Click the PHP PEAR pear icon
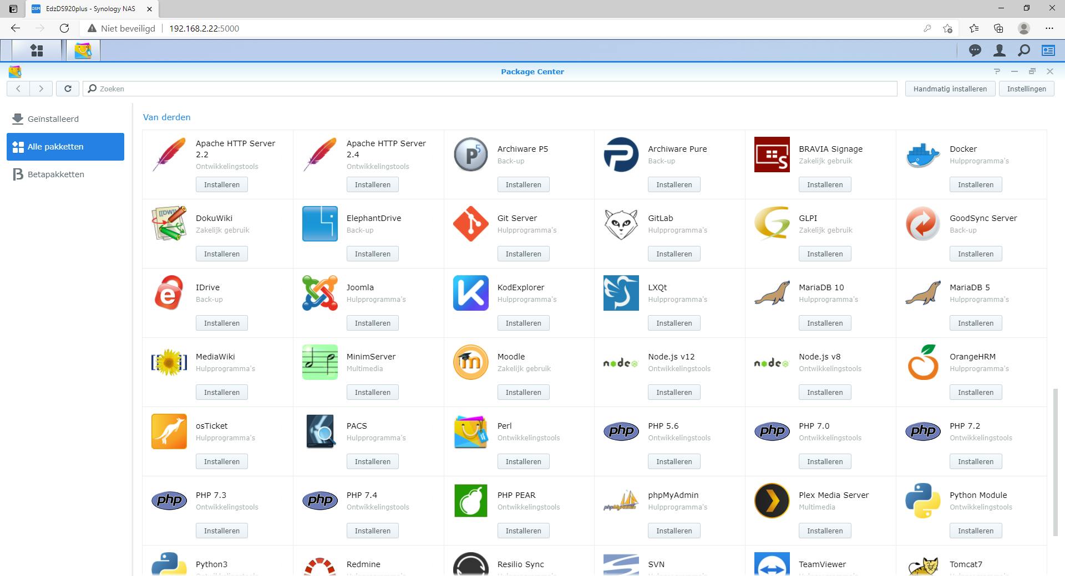The image size is (1065, 576). [471, 501]
